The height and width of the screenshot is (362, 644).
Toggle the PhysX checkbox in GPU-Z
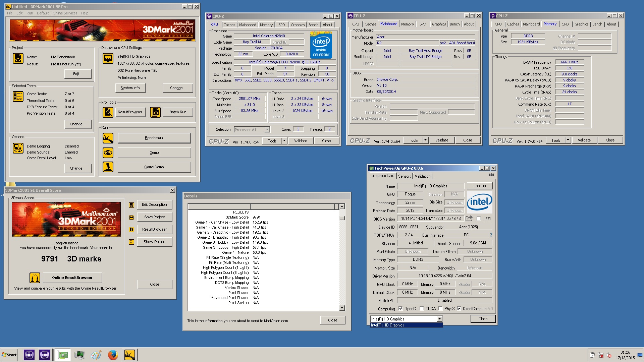[440, 309]
